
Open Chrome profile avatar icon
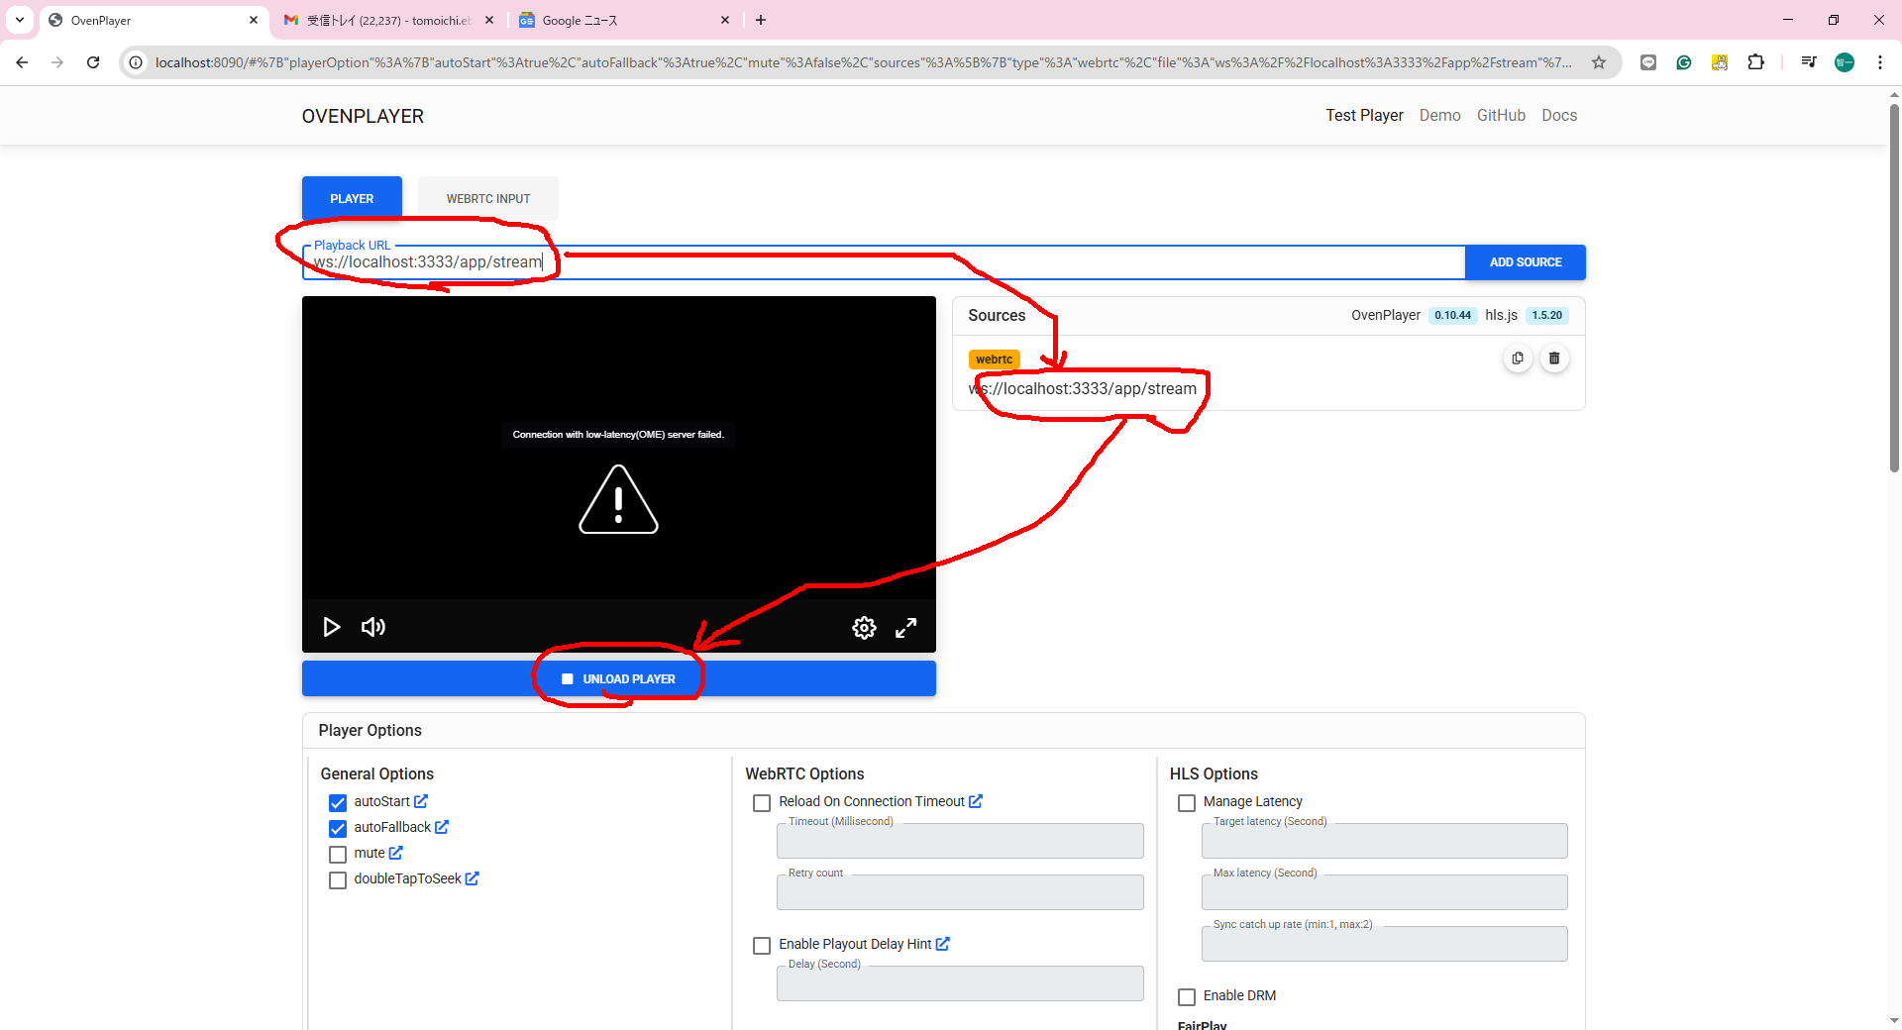(1845, 62)
